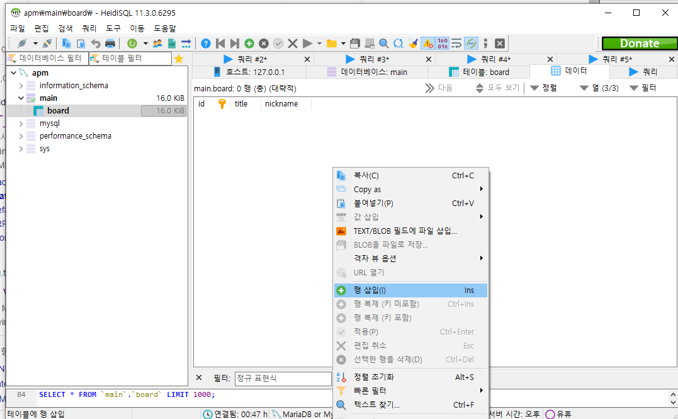This screenshot has width=678, height=419.
Task: Click the magnifier find text toolbar icon
Action: (383, 43)
